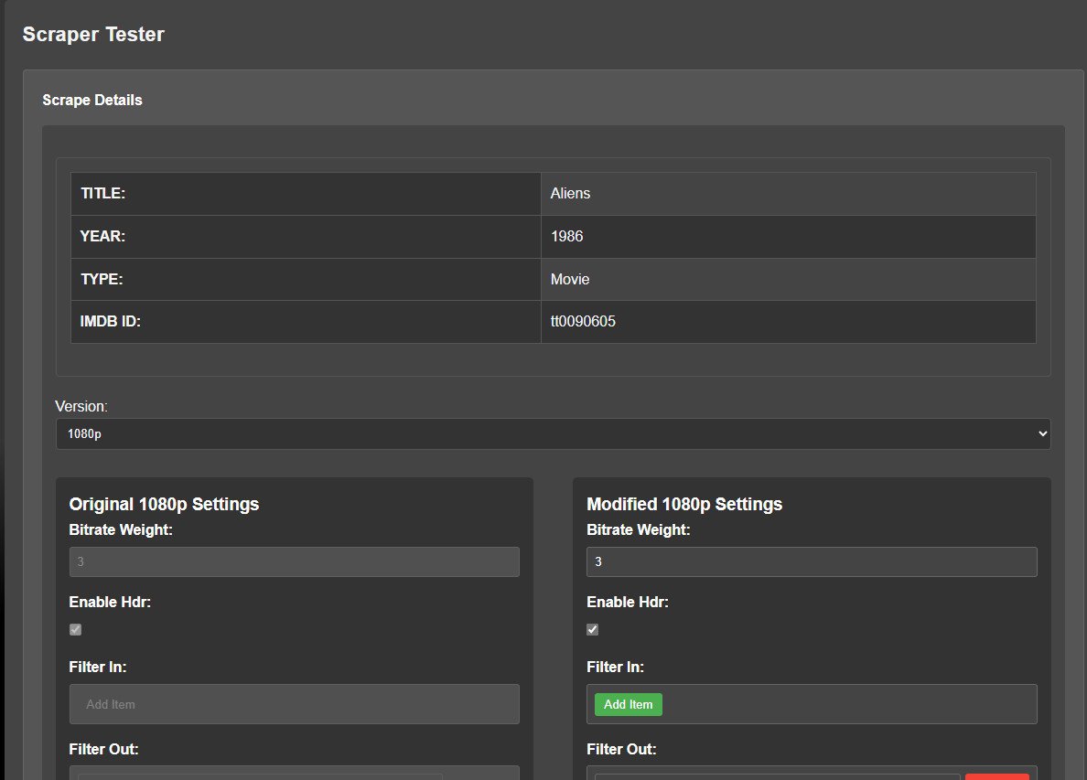Screen dimensions: 1087x780
Task: Click the Movie type value cell
Action: [788, 279]
